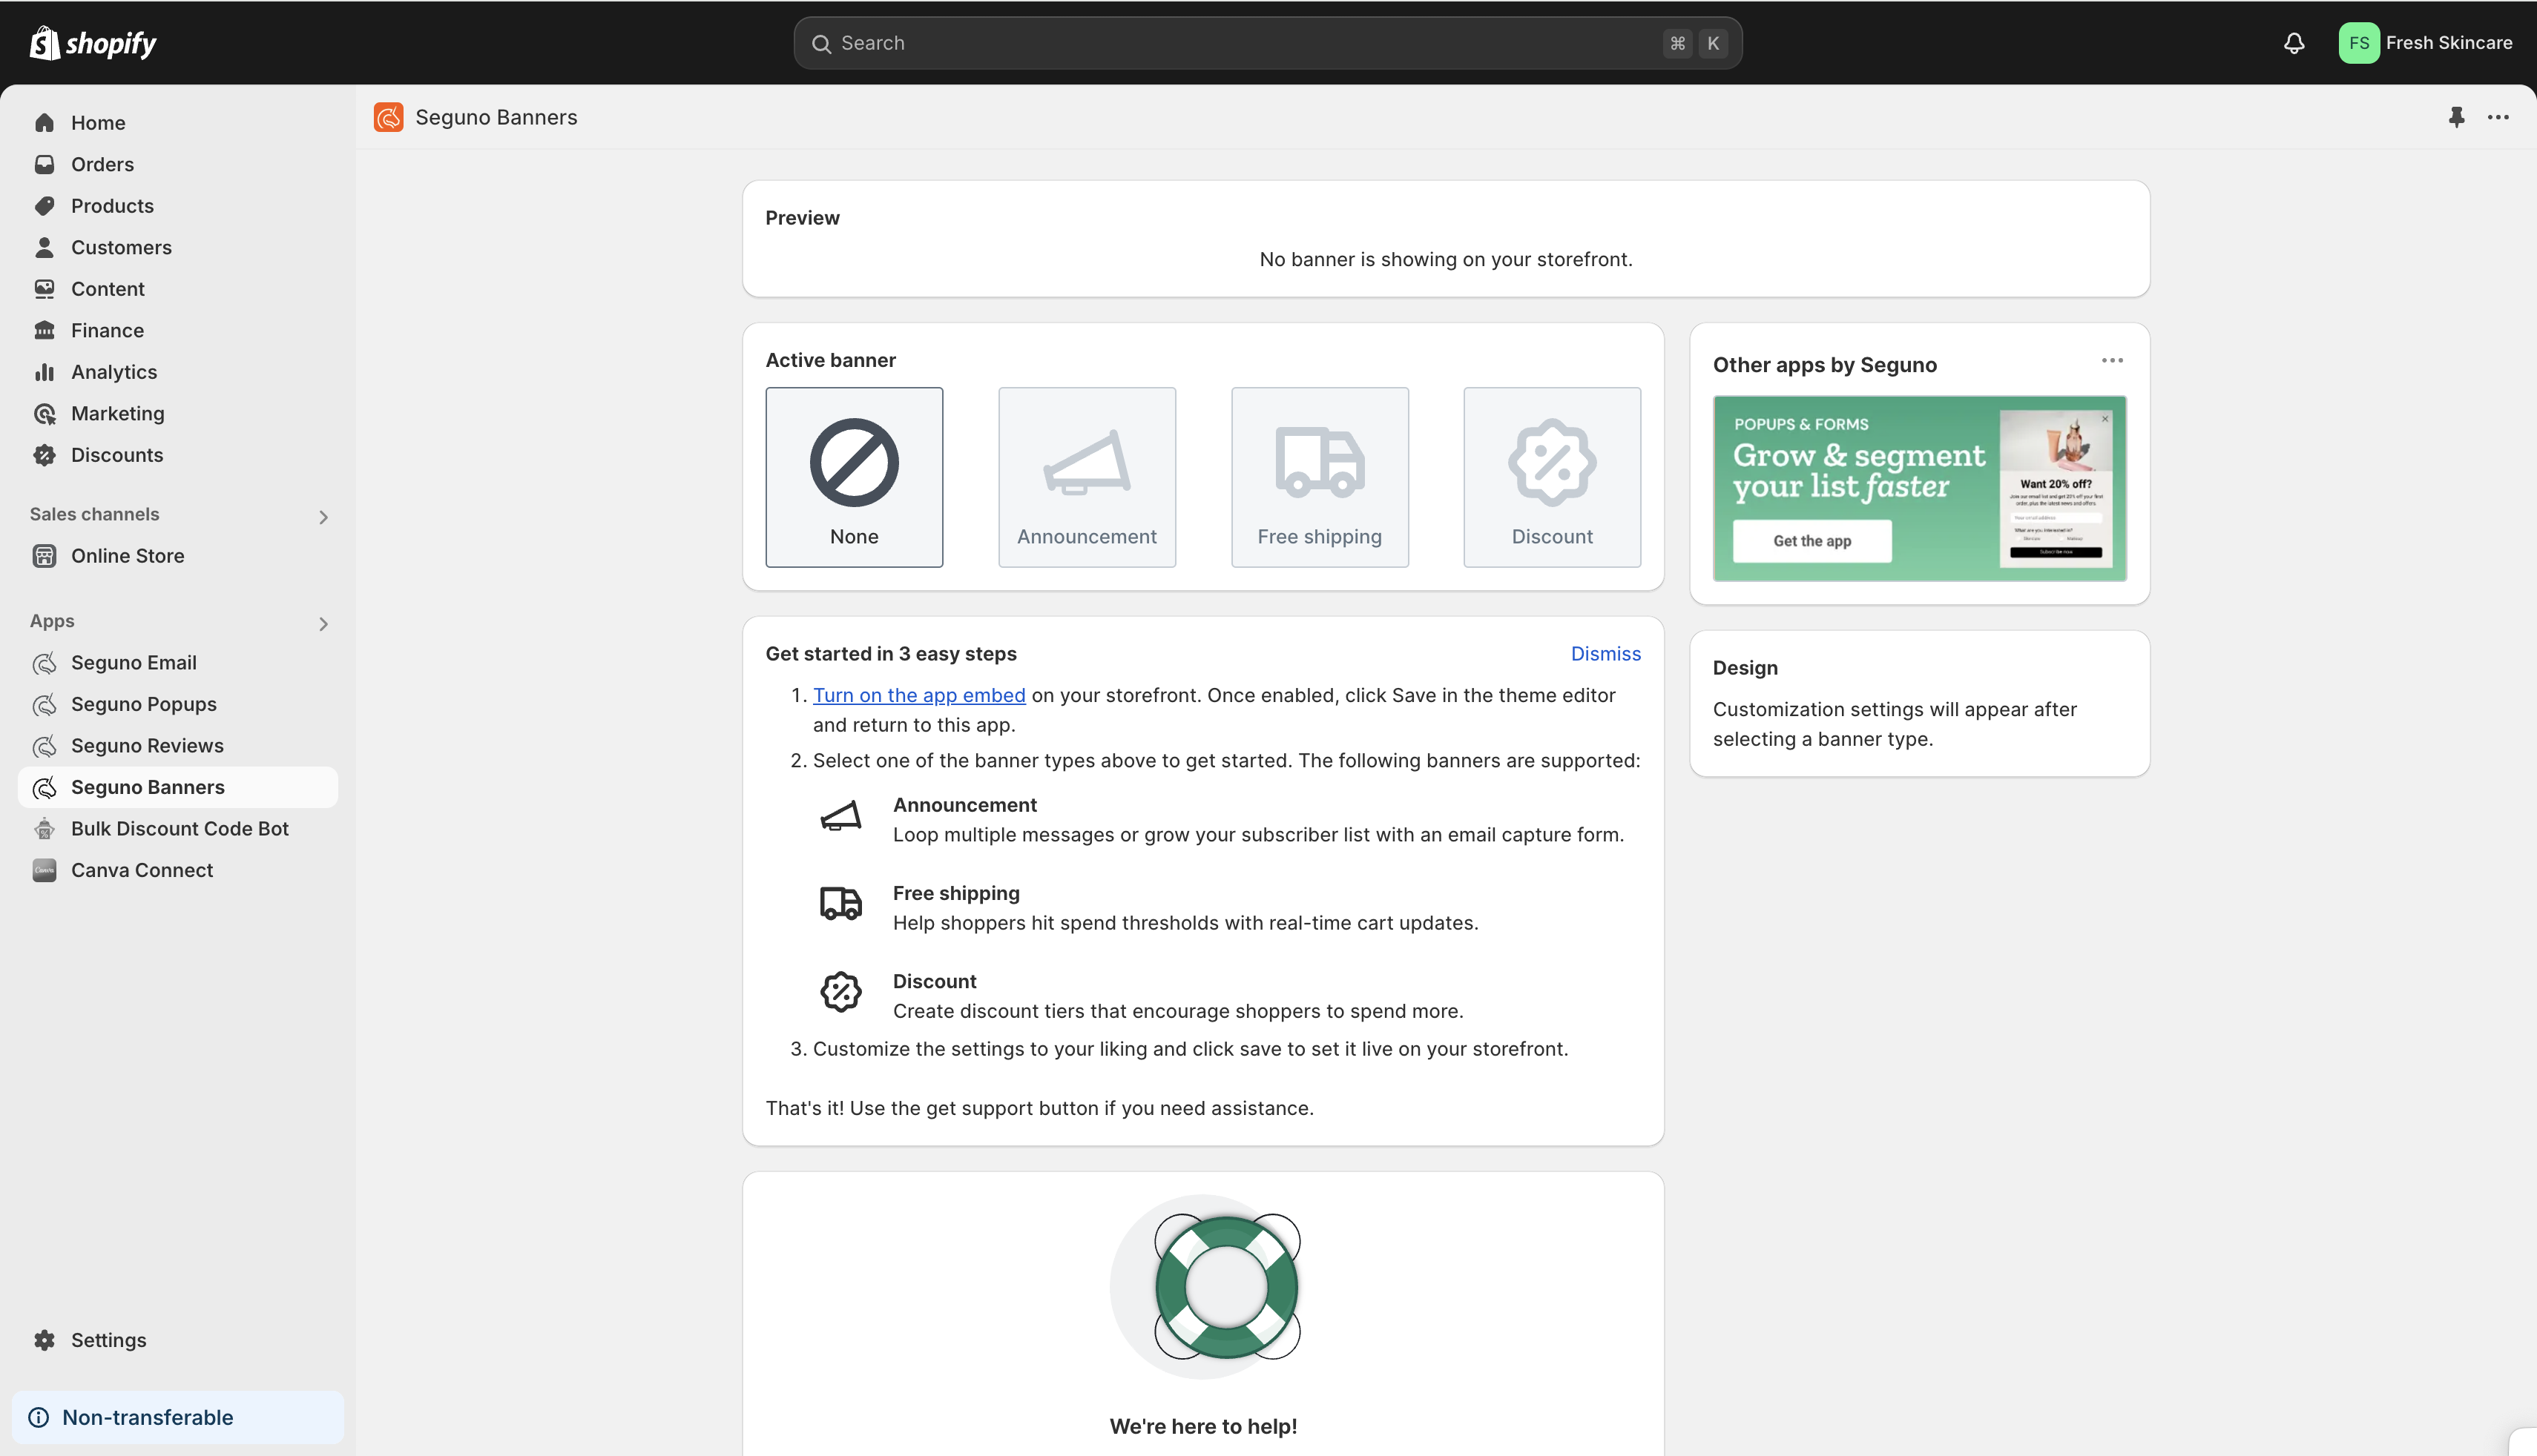Expand the Sales channels section chevron
This screenshot has height=1456, width=2537.
point(323,517)
